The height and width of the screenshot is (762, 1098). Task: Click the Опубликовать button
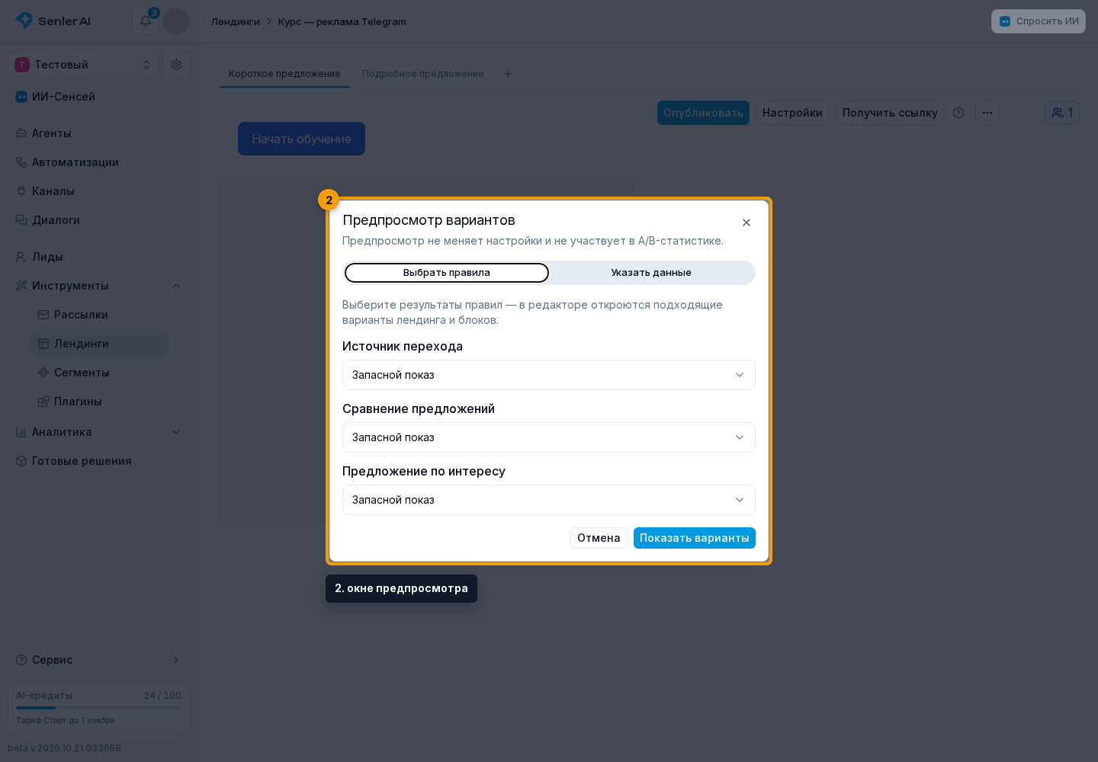(703, 113)
